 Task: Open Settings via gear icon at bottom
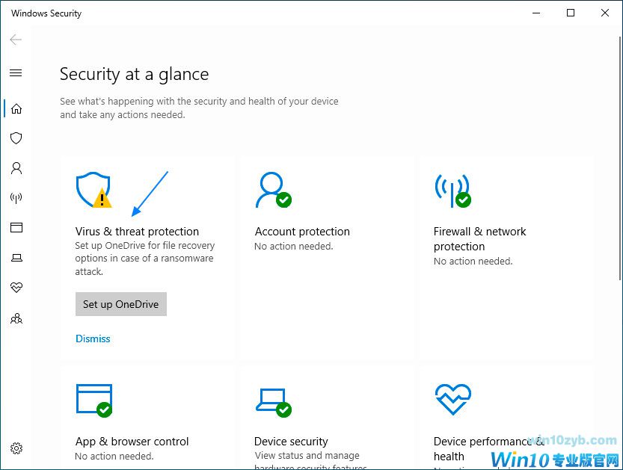pyautogui.click(x=16, y=448)
